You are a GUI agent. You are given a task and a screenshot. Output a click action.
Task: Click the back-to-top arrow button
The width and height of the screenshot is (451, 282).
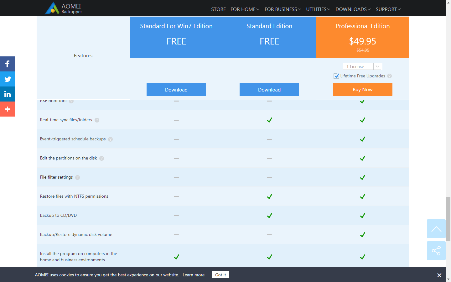coord(436,229)
